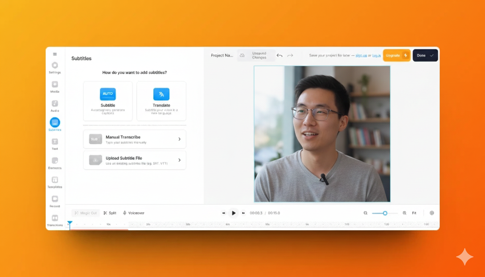This screenshot has height=277, width=485.
Task: Click the Record sidebar icon
Action: pyautogui.click(x=55, y=199)
